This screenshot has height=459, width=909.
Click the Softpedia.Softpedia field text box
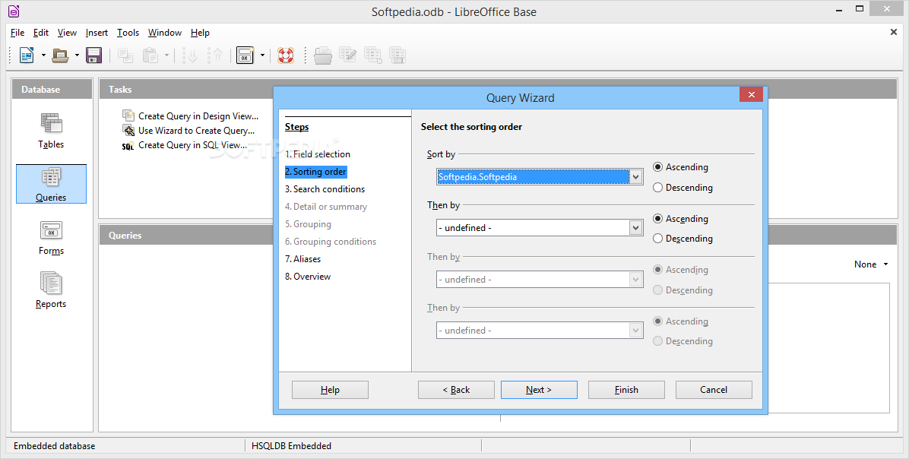tap(533, 177)
